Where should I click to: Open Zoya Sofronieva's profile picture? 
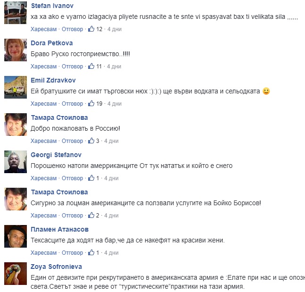[x=16, y=274]
